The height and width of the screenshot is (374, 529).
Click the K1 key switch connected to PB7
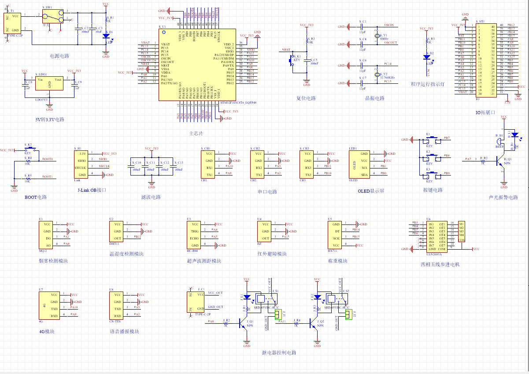click(431, 140)
